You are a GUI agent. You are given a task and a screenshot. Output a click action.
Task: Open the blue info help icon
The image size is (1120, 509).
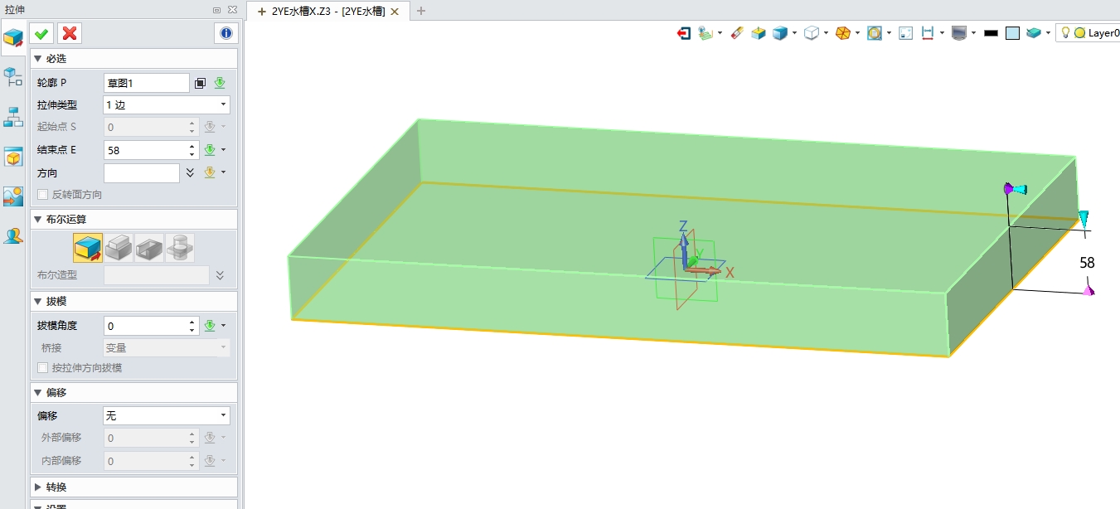click(225, 33)
